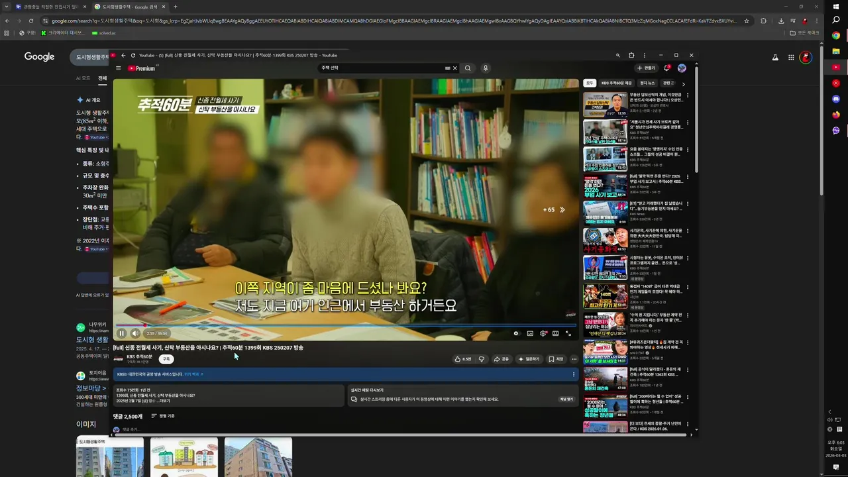Open more actions beside 저장
This screenshot has height=477, width=848.
point(574,359)
